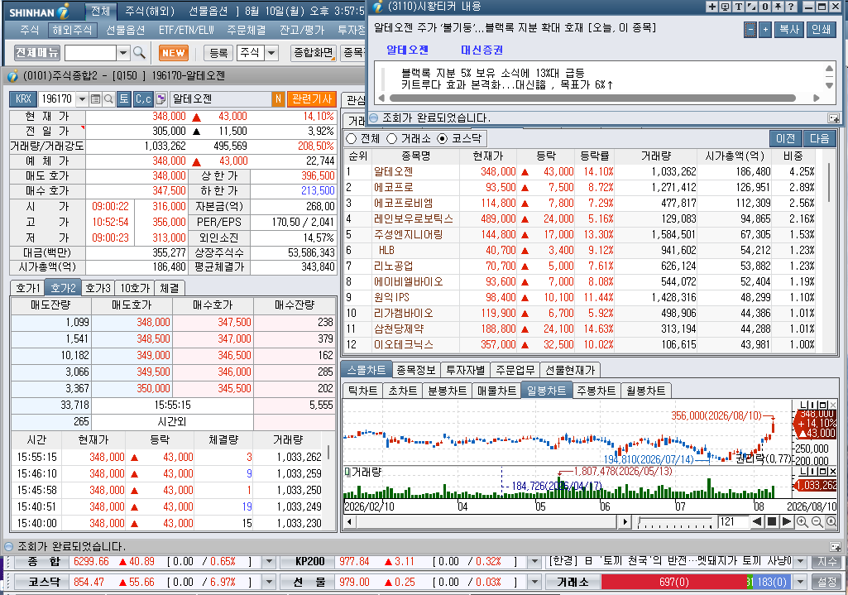The width and height of the screenshot is (848, 595).
Task: Open the memo note icon beside 알테오젠 name
Action: pos(161,99)
